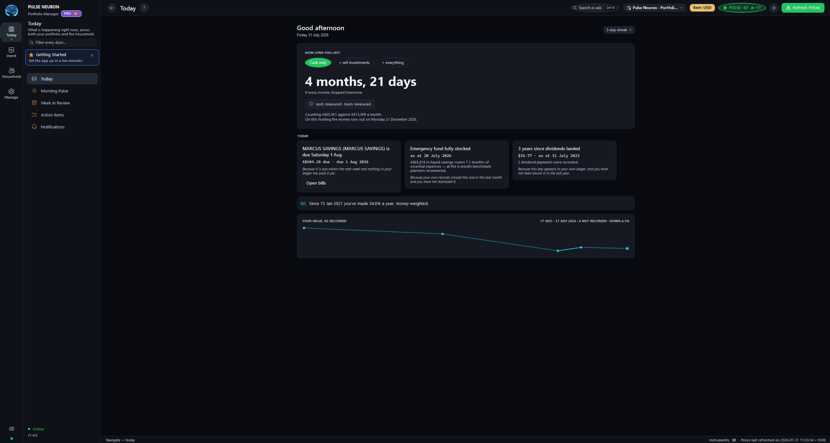This screenshot has width=830, height=443.
Task: Click the back arrow button
Action: pyautogui.click(x=112, y=8)
